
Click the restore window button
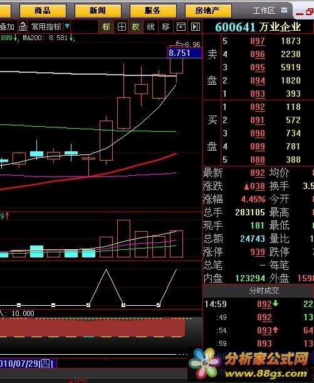click(x=310, y=11)
